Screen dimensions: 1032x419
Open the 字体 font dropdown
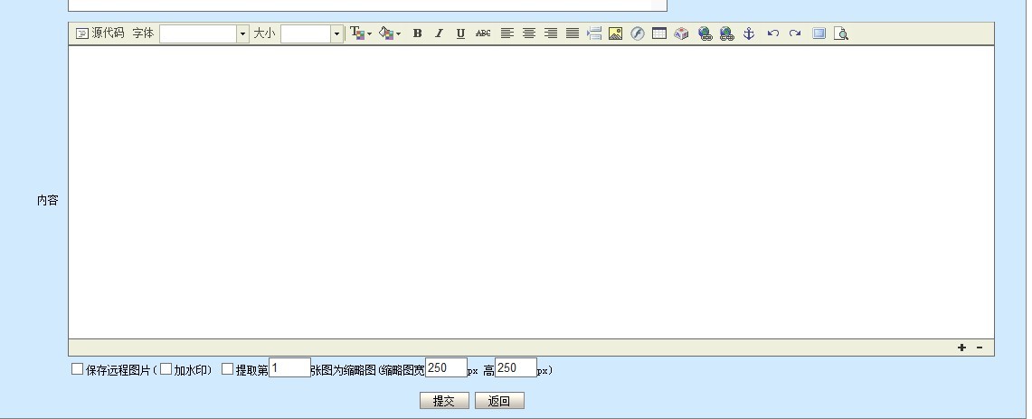coord(242,33)
